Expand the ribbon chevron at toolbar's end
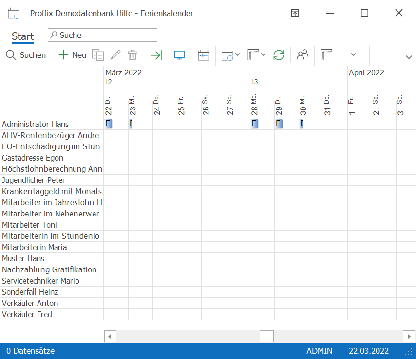 [409, 57]
